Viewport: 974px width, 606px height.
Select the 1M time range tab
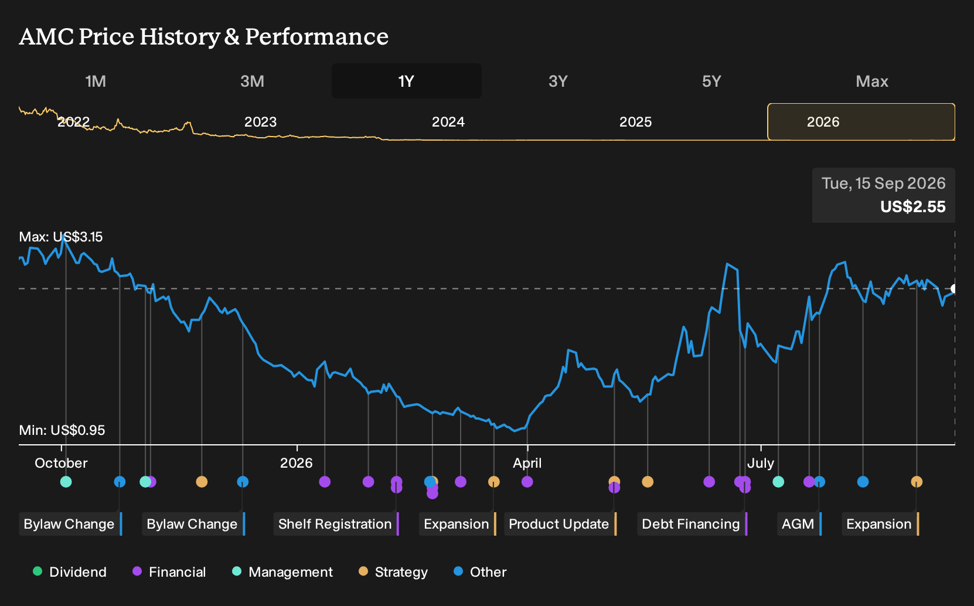[96, 81]
